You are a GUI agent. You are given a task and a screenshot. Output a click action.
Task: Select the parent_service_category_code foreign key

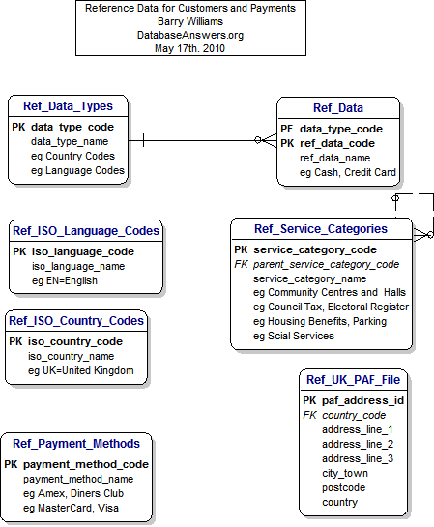tap(326, 265)
